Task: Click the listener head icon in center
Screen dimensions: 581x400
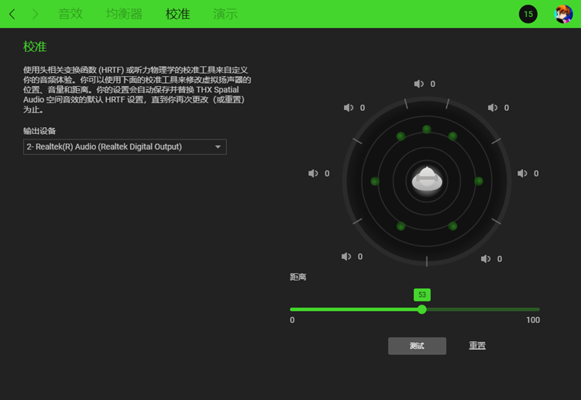Action: 427,180
